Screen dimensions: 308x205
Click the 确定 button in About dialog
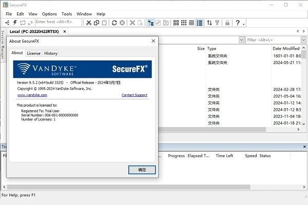pyautogui.click(x=142, y=170)
